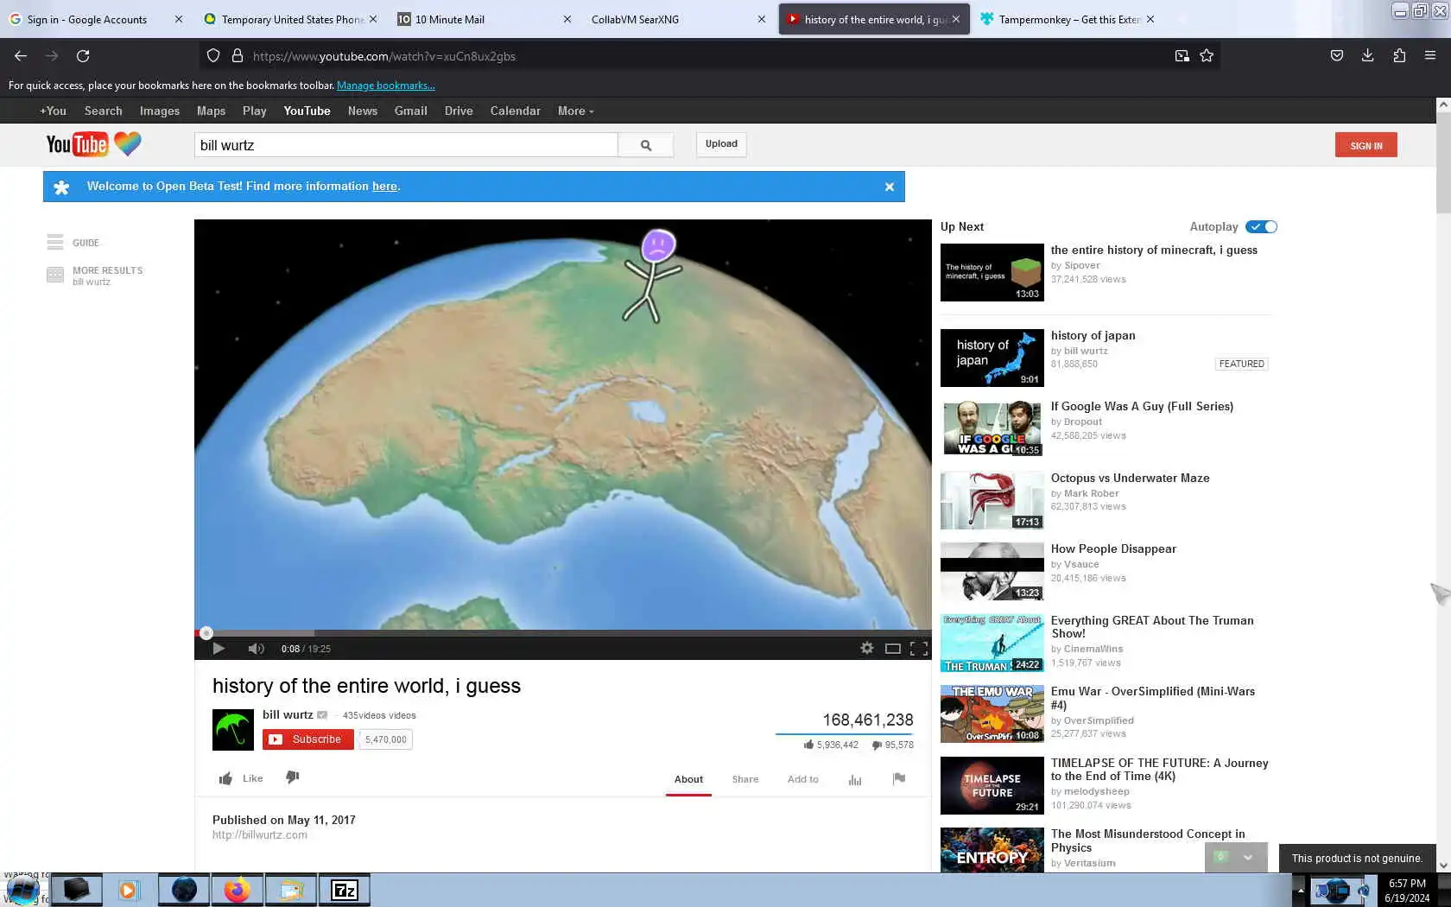The image size is (1451, 907).
Task: Open bill wurtz channel name link
Action: click(x=288, y=714)
